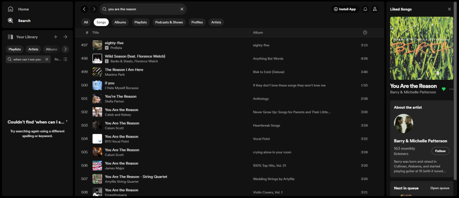Open the library sort and view list dropdown
459x198 pixels.
point(61,59)
